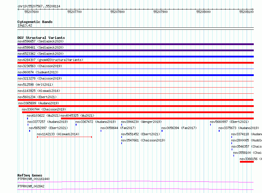Open the PTPRH|NM_001161440 gene track
This screenshot has height=193, width=262.
point(135,182)
